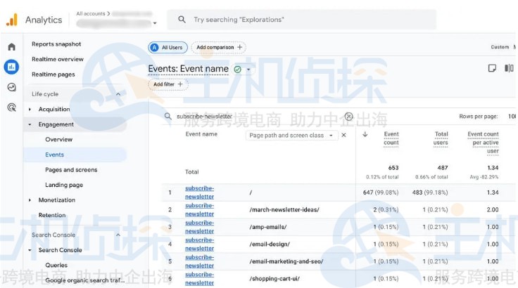Click the search magnifier in top bar
The height and width of the screenshot is (288, 518).
(182, 20)
